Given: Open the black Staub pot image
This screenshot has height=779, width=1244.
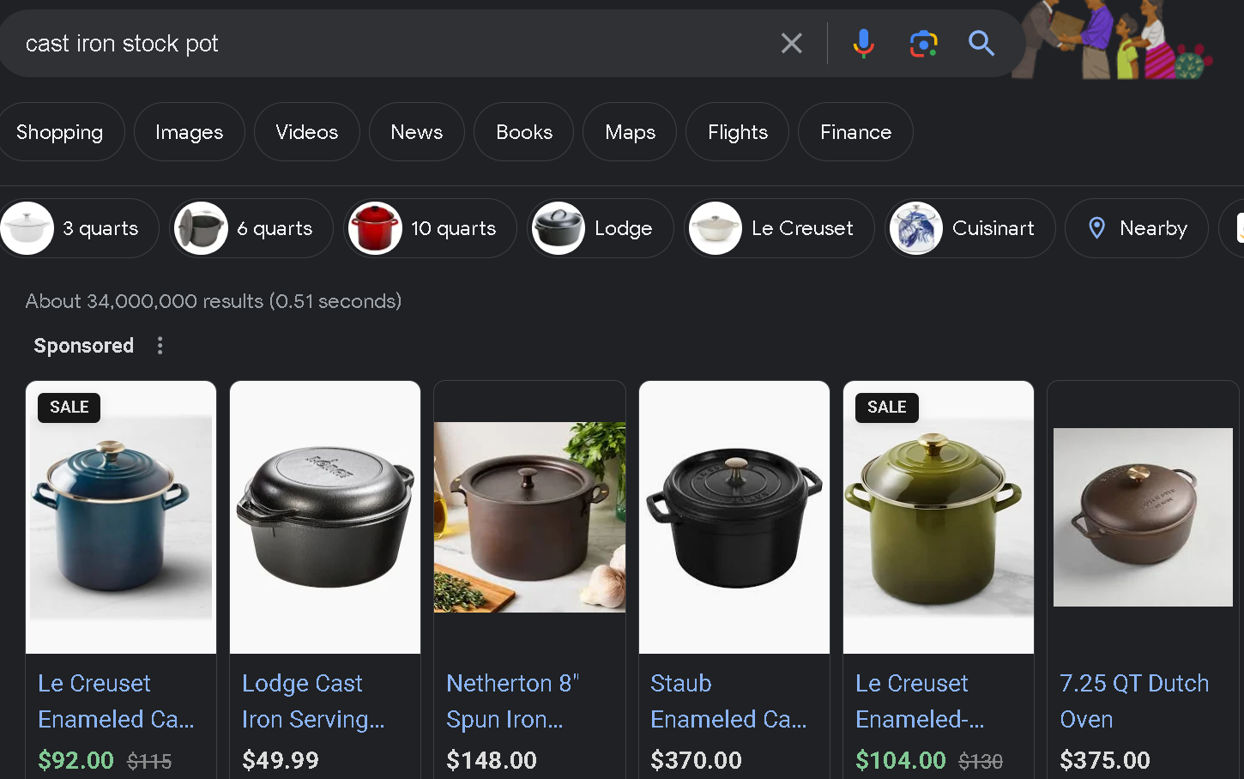Looking at the screenshot, I should (734, 517).
